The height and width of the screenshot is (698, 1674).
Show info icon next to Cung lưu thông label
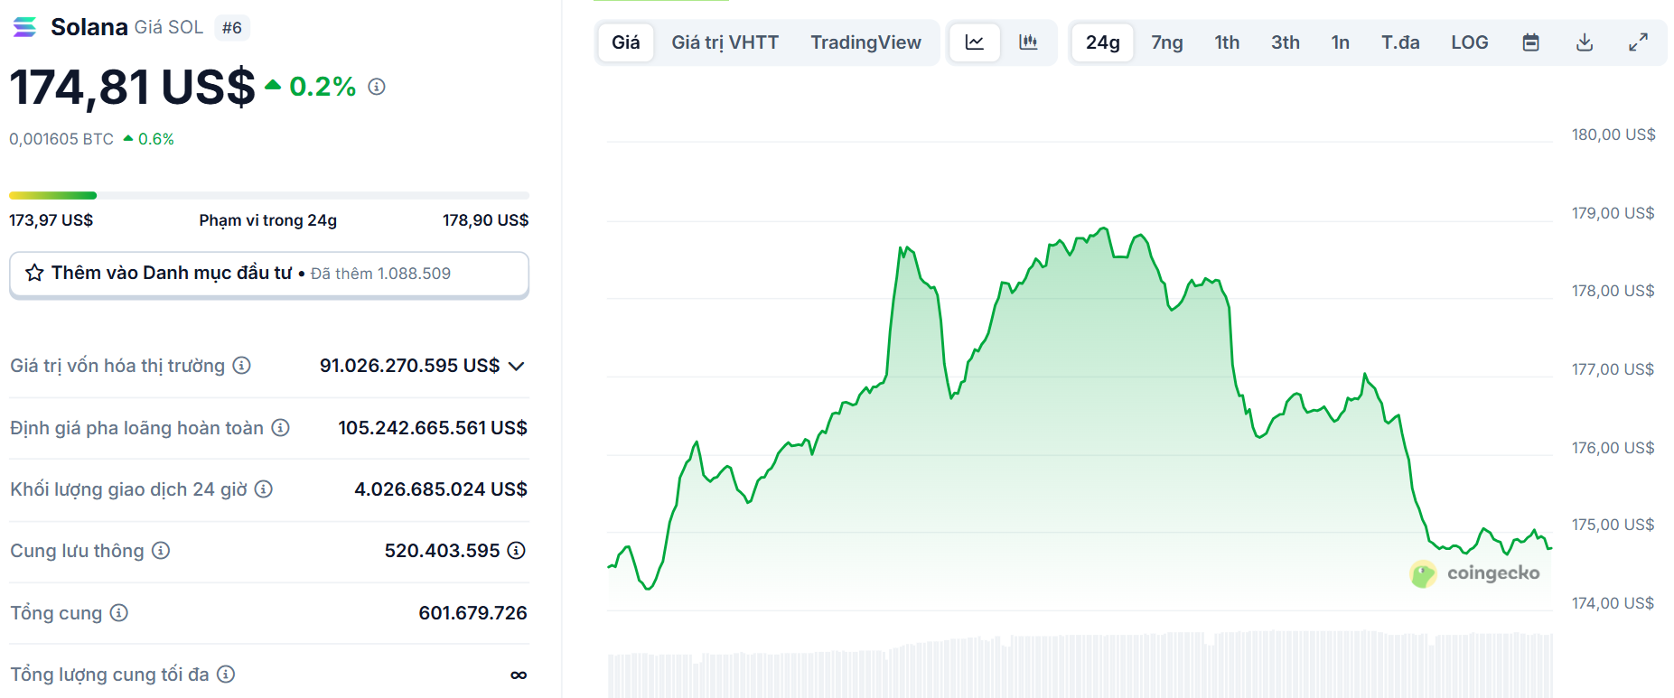click(x=161, y=550)
